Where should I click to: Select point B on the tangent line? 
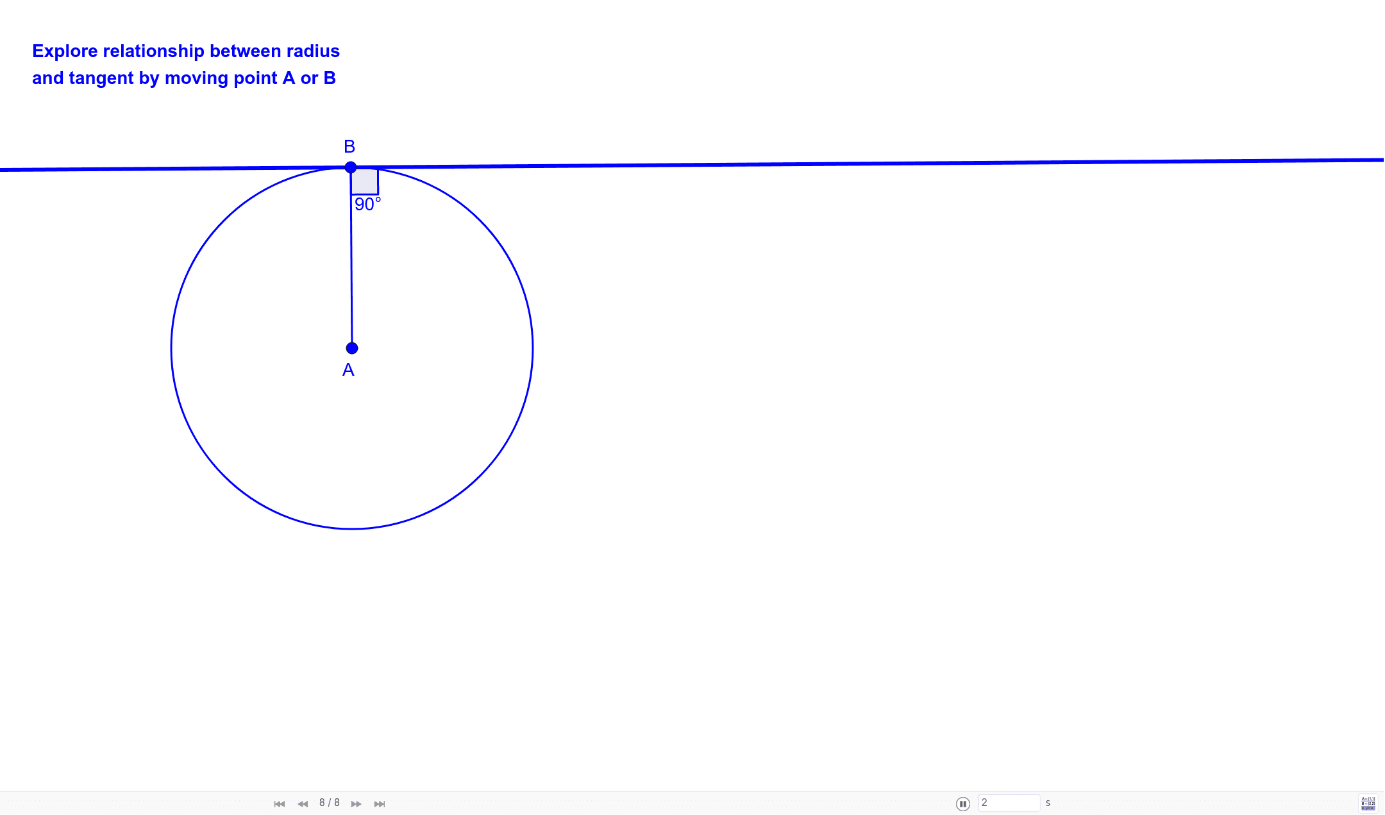(351, 167)
